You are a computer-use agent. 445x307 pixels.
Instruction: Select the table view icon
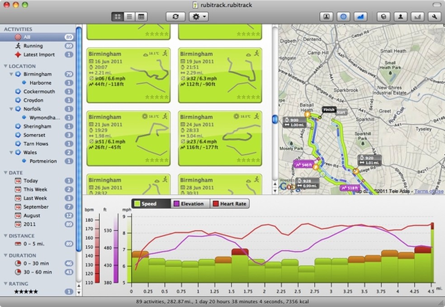pyautogui.click(x=141, y=17)
